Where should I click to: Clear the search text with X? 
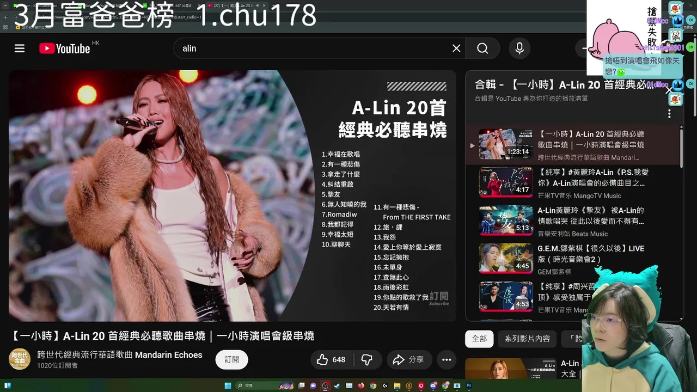456,48
